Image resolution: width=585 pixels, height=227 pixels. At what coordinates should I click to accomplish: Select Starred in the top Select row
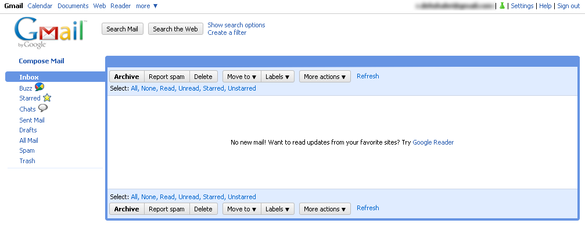coord(214,88)
